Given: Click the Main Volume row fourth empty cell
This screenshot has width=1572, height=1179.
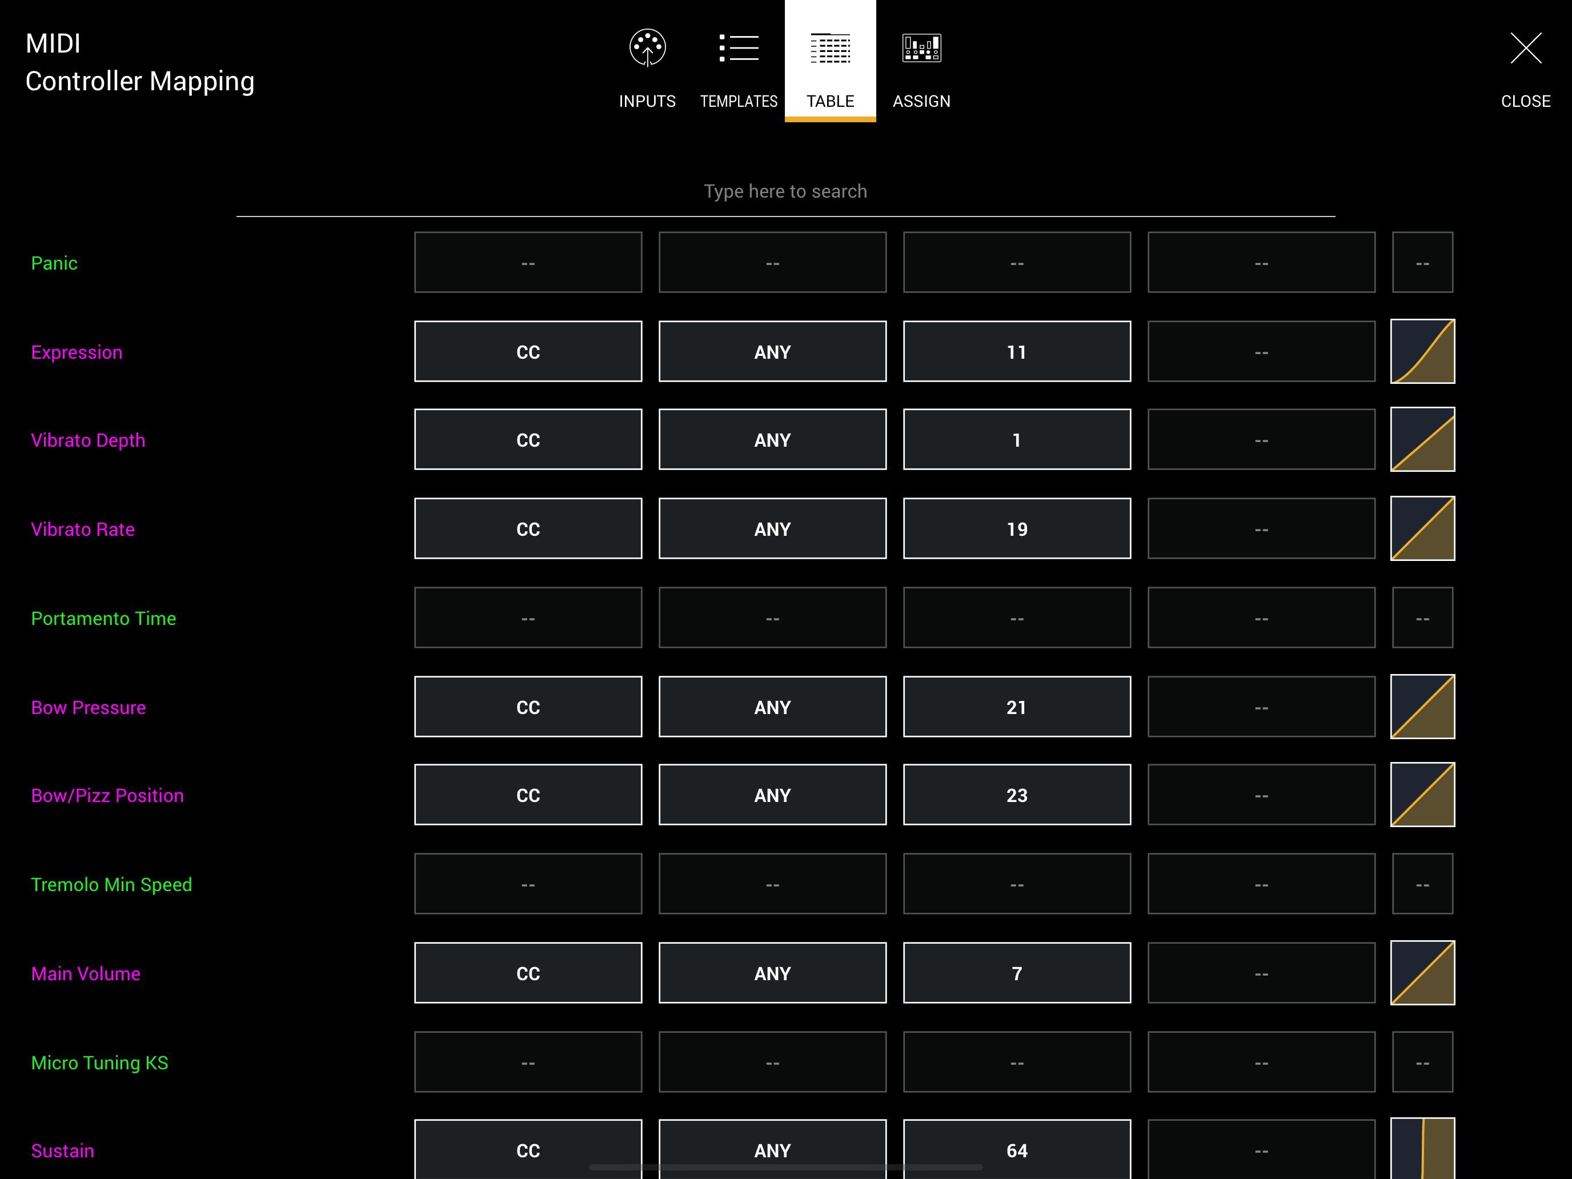Looking at the screenshot, I should (1261, 973).
